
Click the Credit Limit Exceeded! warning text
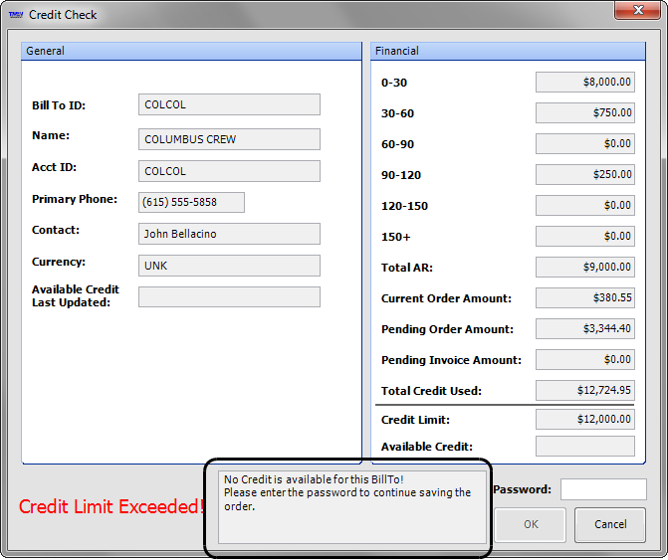111,507
